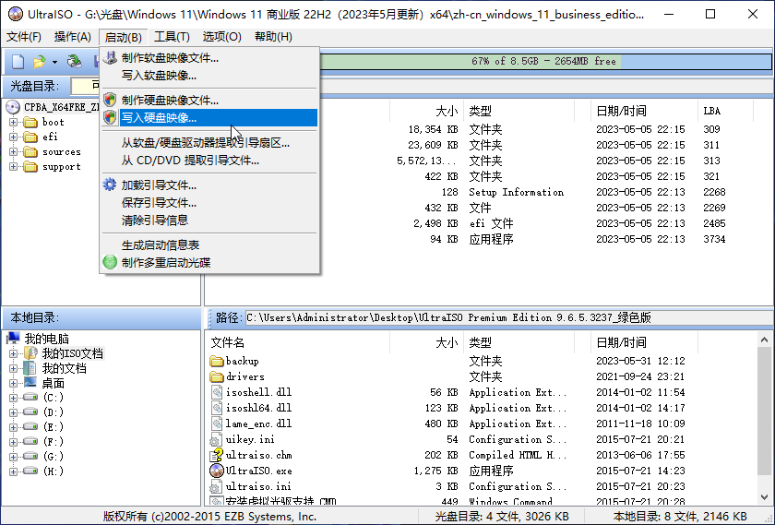Select 我的电脑 in local tree
Viewport: 775px width, 525px height.
coord(46,339)
